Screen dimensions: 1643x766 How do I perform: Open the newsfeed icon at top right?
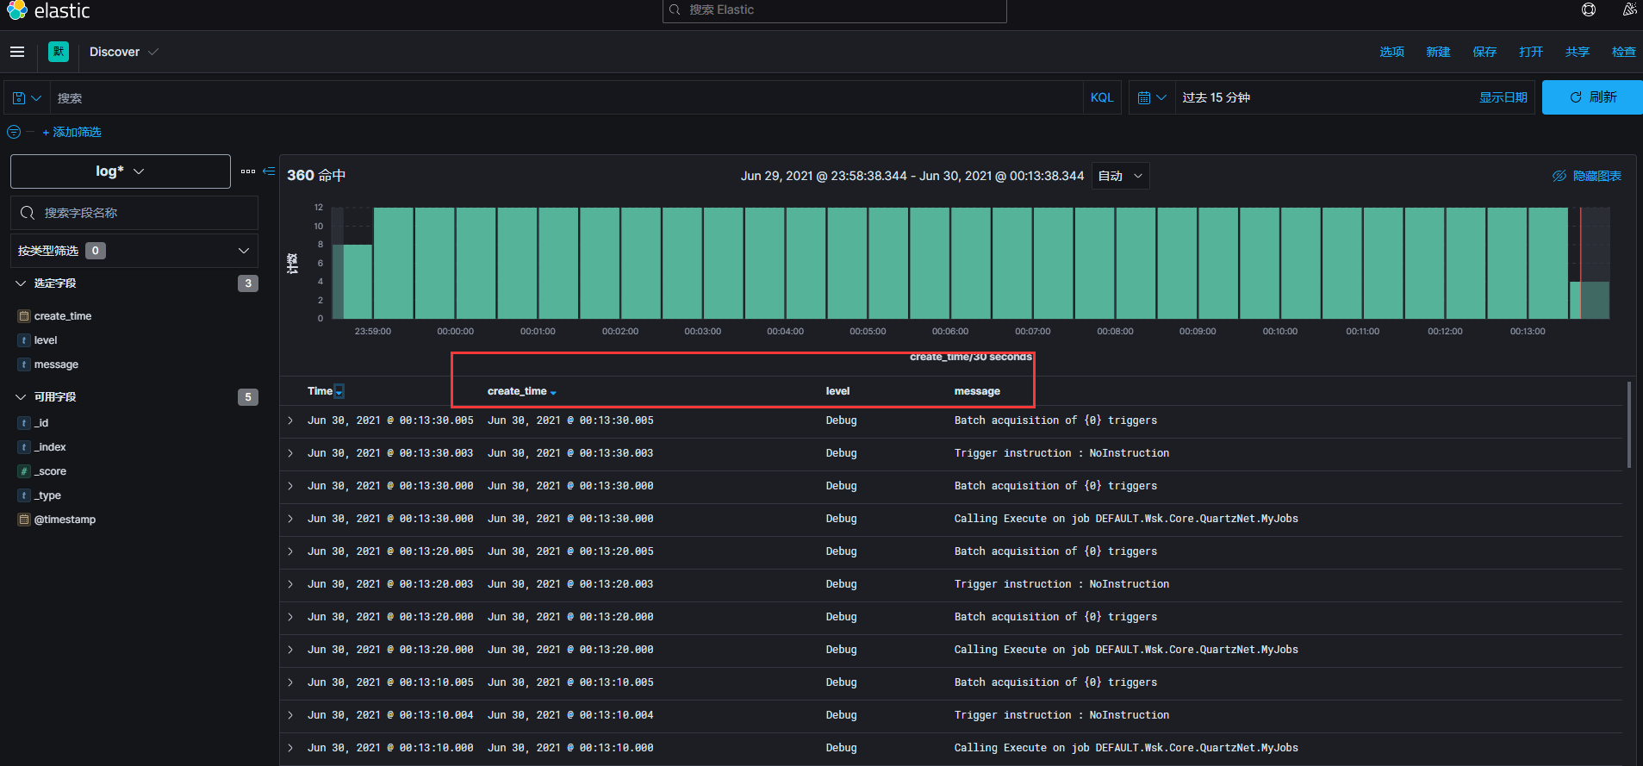pyautogui.click(x=1629, y=9)
